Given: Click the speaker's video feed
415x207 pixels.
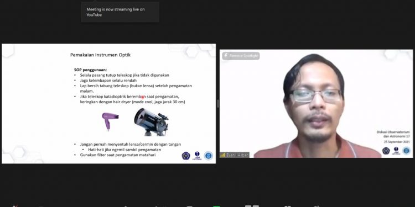Looking at the screenshot, I should 316,104.
